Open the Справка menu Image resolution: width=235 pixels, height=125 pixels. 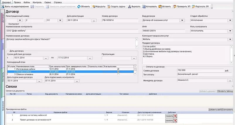pyautogui.click(x=58, y=2)
